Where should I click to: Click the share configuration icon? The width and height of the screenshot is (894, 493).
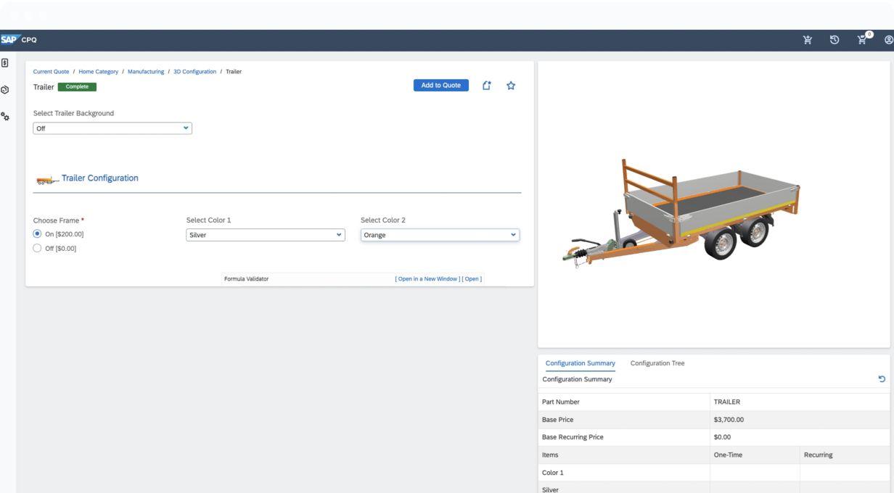coord(487,86)
